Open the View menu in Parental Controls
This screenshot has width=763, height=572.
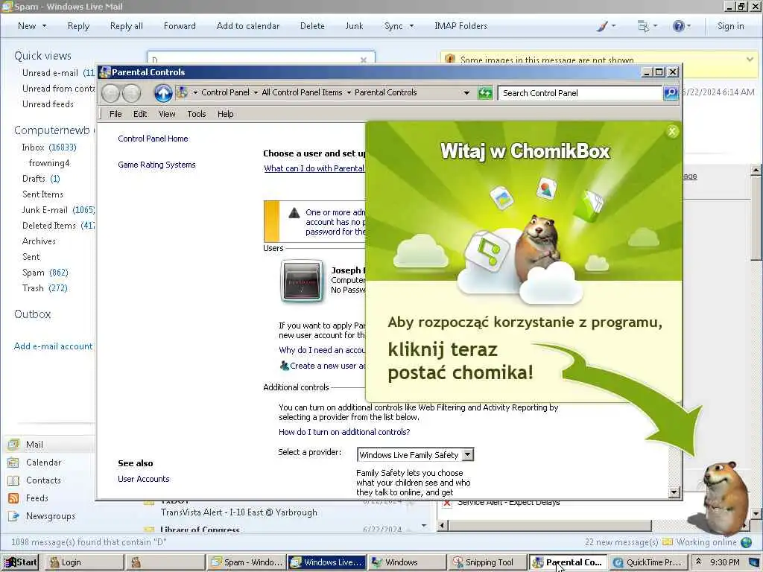[x=167, y=114]
